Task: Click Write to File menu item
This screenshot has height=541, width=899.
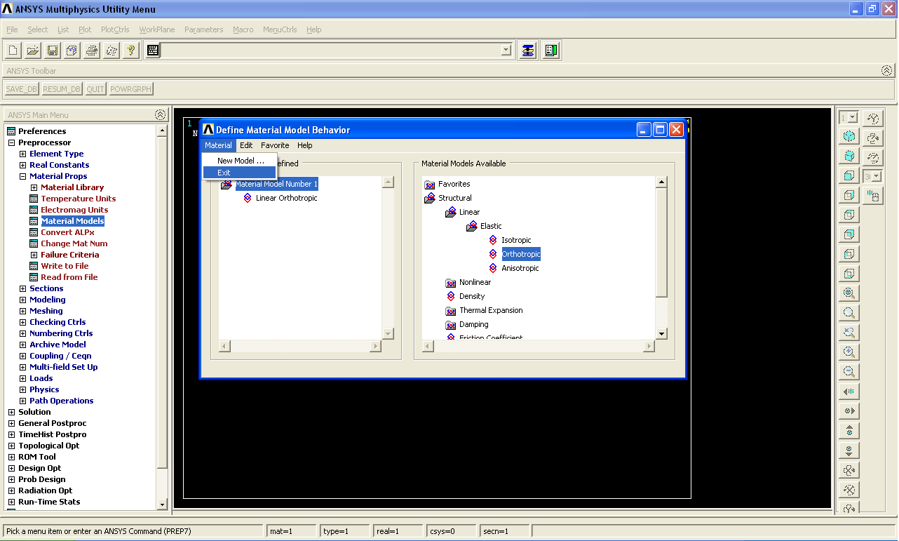Action: click(65, 266)
